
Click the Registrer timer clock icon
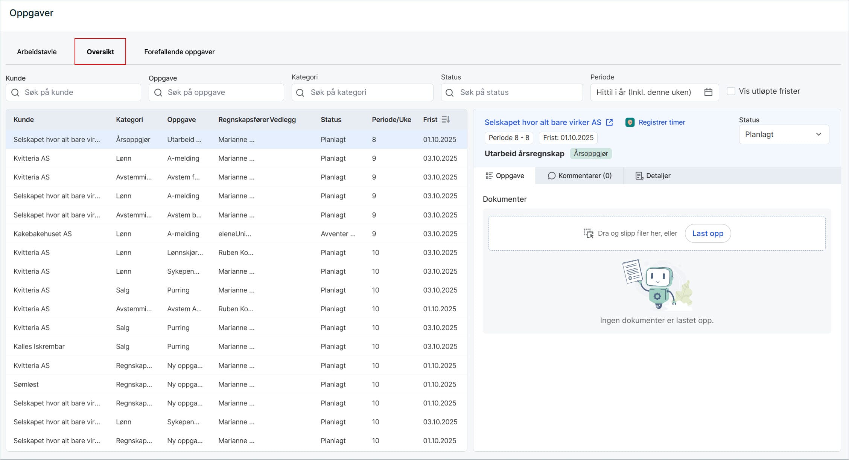tap(630, 122)
